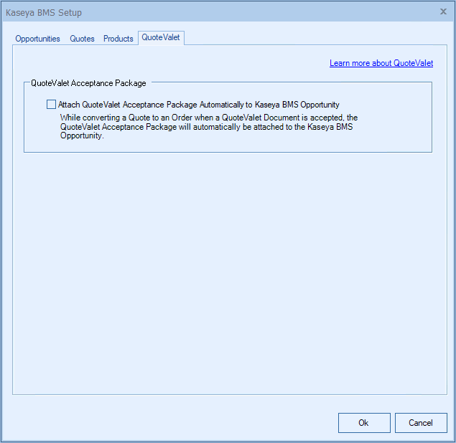Click the QuoteValet tab
The image size is (456, 443).
tap(161, 37)
